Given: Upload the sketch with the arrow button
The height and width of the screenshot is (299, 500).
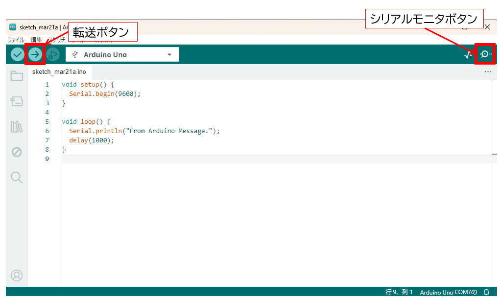Looking at the screenshot, I should click(x=35, y=54).
